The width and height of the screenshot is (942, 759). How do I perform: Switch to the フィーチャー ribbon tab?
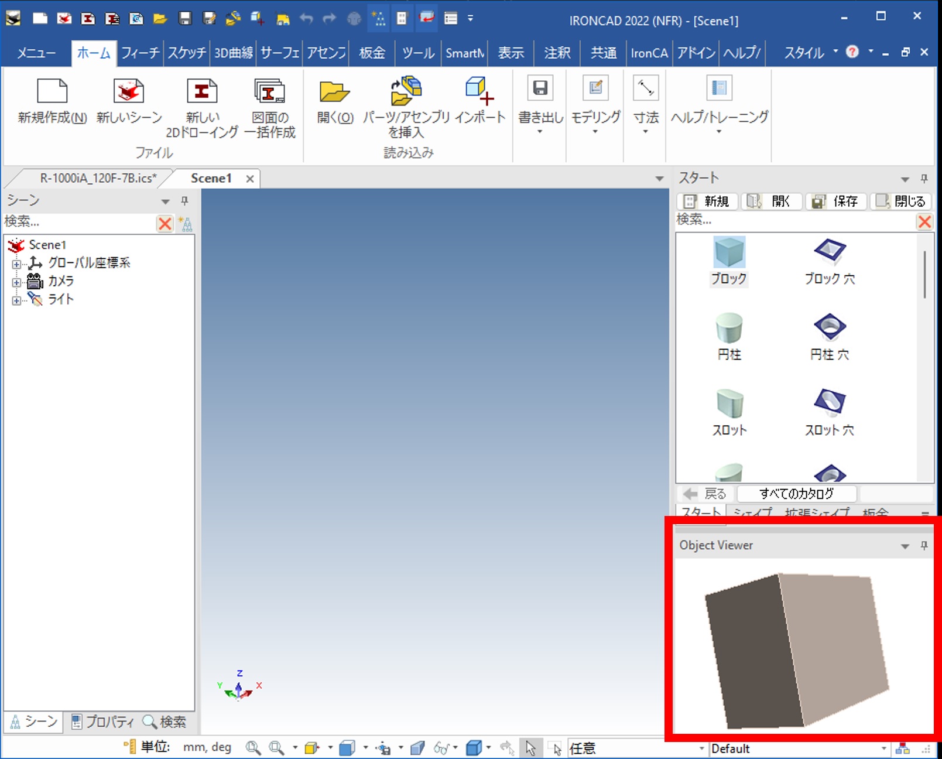pos(140,53)
